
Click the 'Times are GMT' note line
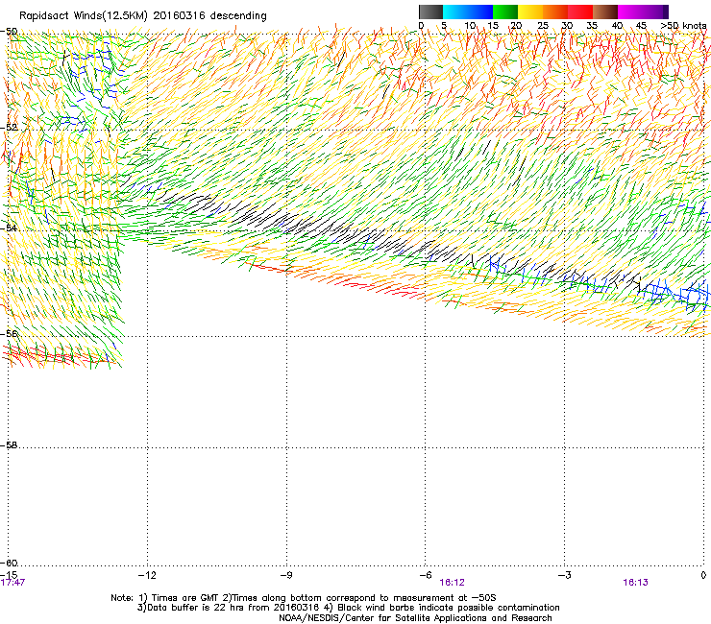(304, 598)
